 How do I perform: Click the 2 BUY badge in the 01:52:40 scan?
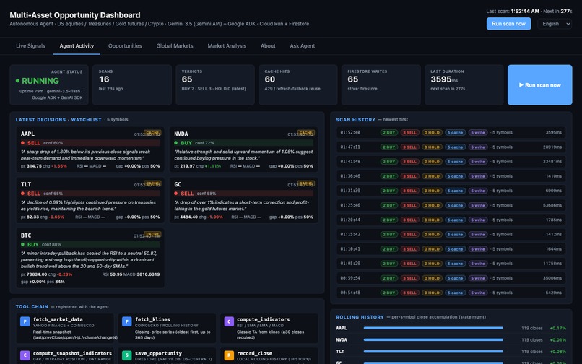pyautogui.click(x=388, y=133)
